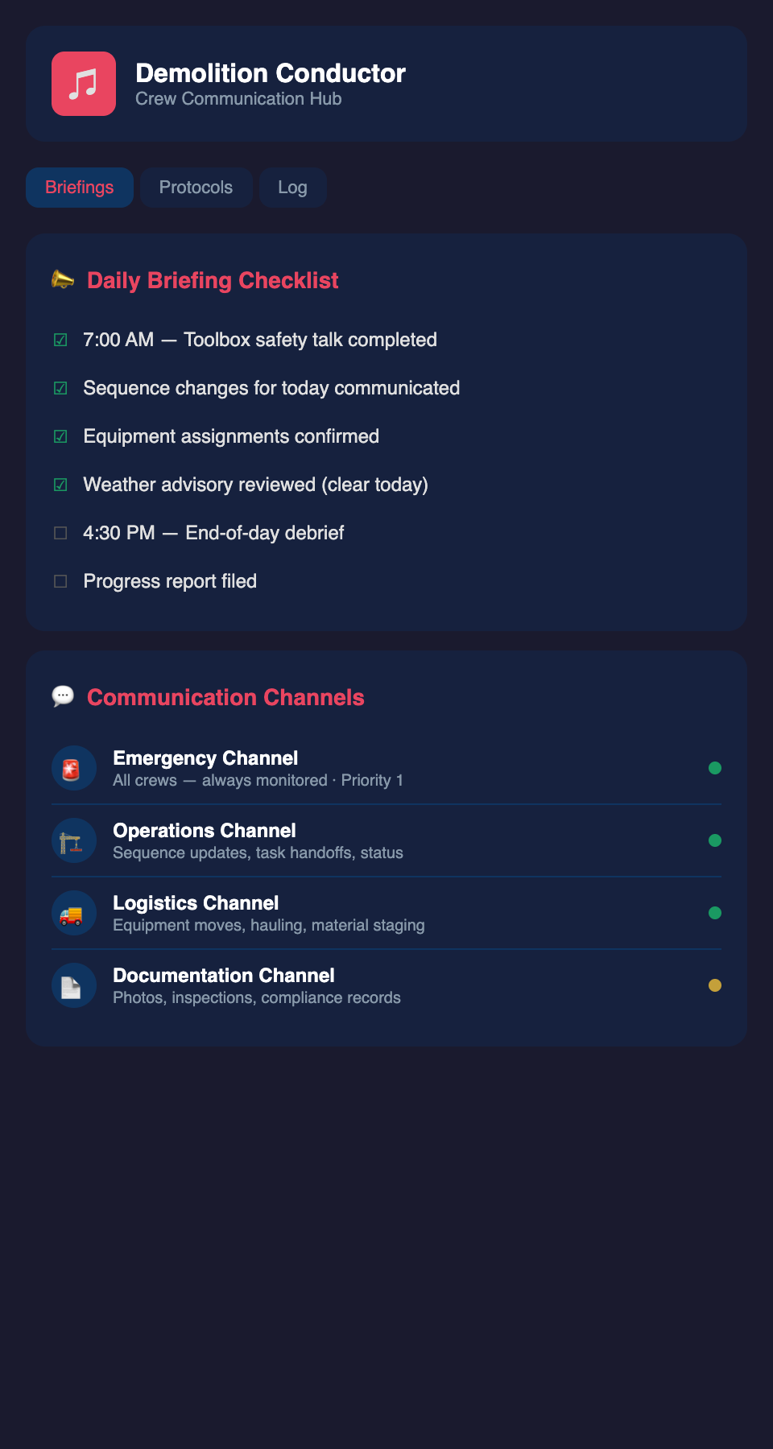773x1449 pixels.
Task: Check the End-of-day debrief checkbox
Action: 60,533
